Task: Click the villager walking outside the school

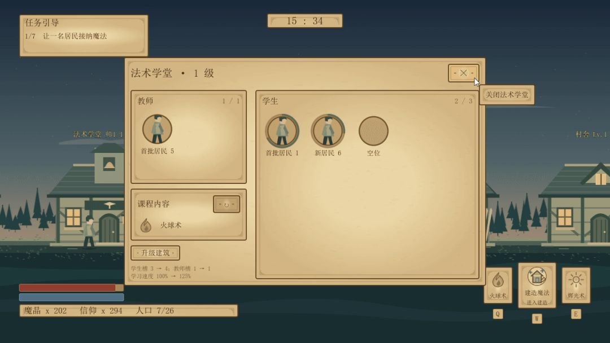Action: coord(89,232)
